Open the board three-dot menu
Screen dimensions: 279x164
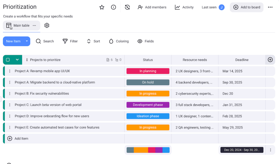(x=270, y=7)
